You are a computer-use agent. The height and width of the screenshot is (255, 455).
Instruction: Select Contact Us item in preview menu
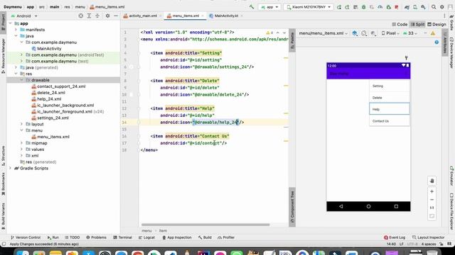tap(389, 120)
